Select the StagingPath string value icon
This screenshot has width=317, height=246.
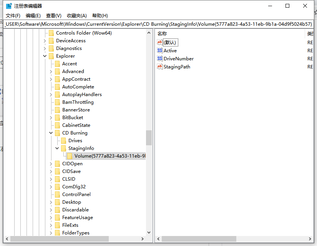tap(160, 66)
